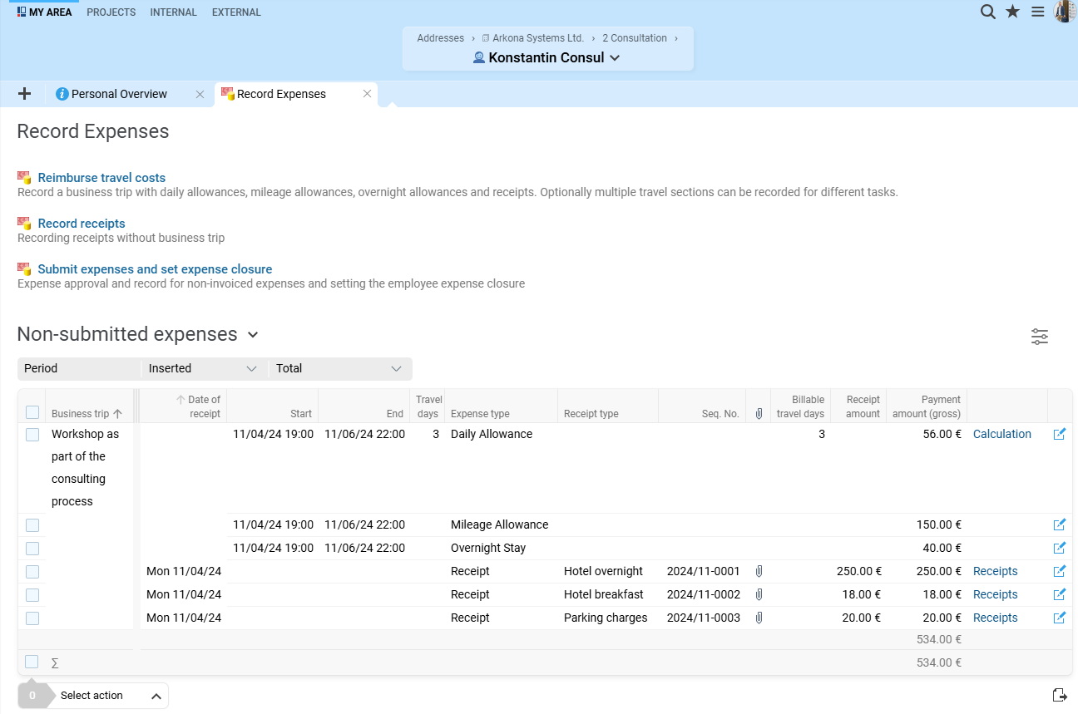Click the attachment column header paperclip
This screenshot has height=714, width=1078.
pos(759,413)
